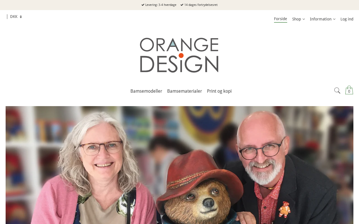
Task: Open the Print og kopi category
Action: tap(219, 91)
